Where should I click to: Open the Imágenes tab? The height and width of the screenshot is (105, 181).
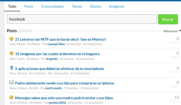point(117,6)
